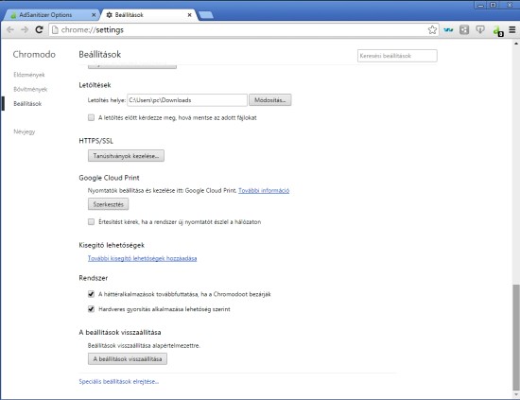This screenshot has height=400, width=520.
Task: Click Speciális beállítások elrejtése link
Action: point(119,382)
